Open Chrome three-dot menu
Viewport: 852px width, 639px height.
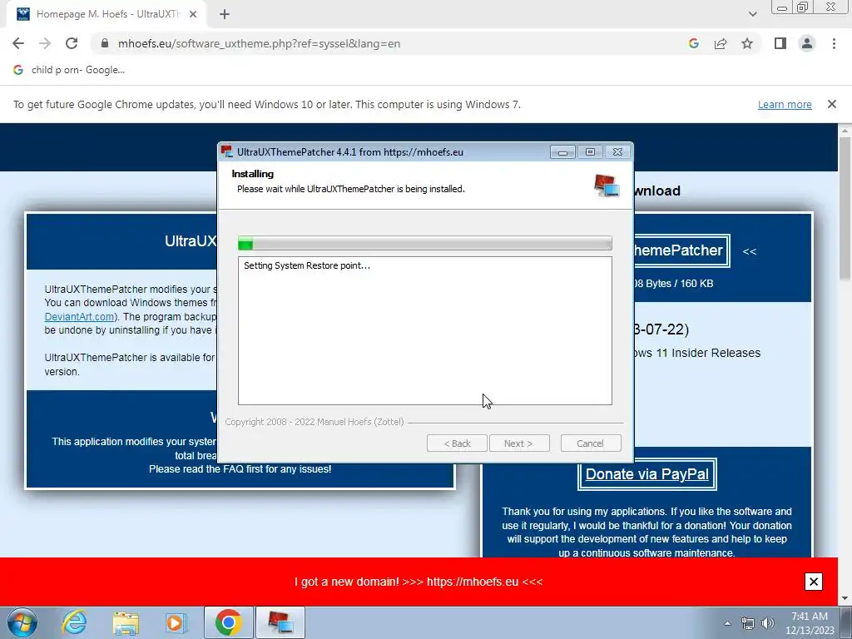834,43
